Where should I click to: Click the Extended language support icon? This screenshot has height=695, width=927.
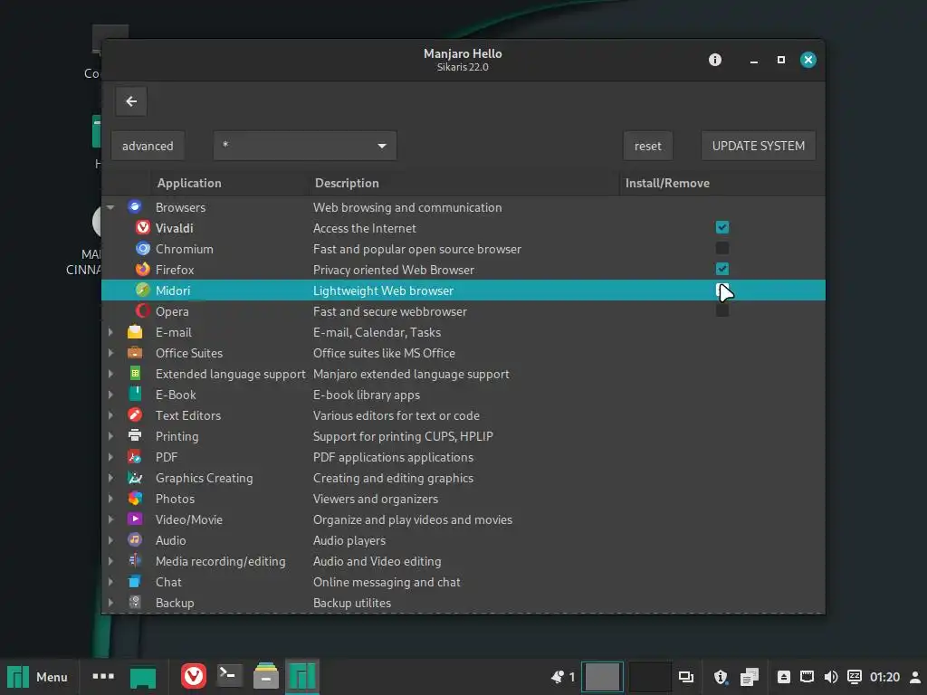[135, 374]
